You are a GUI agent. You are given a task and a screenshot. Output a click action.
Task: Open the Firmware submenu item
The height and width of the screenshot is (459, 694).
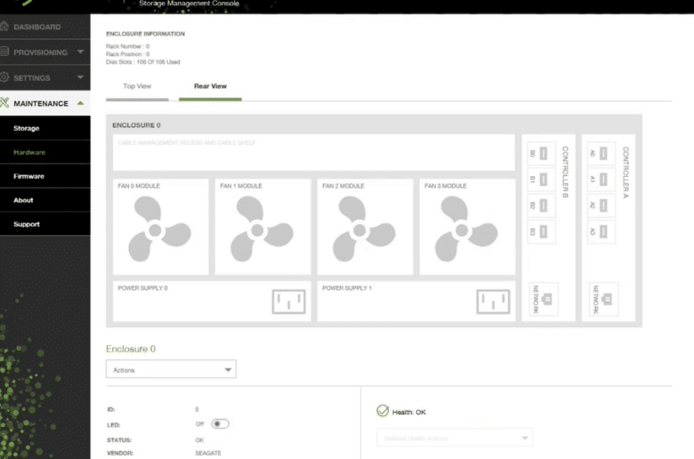coord(45,176)
